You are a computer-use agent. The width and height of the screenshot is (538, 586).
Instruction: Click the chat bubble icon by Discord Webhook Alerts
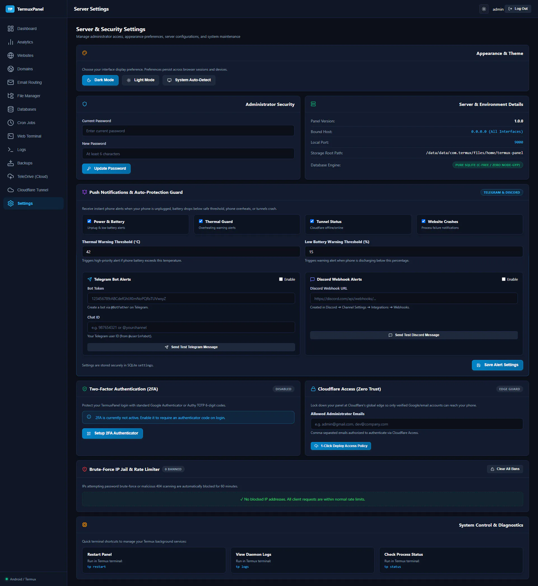(x=312, y=279)
